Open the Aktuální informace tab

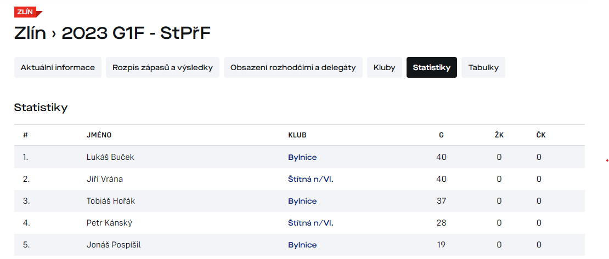58,67
